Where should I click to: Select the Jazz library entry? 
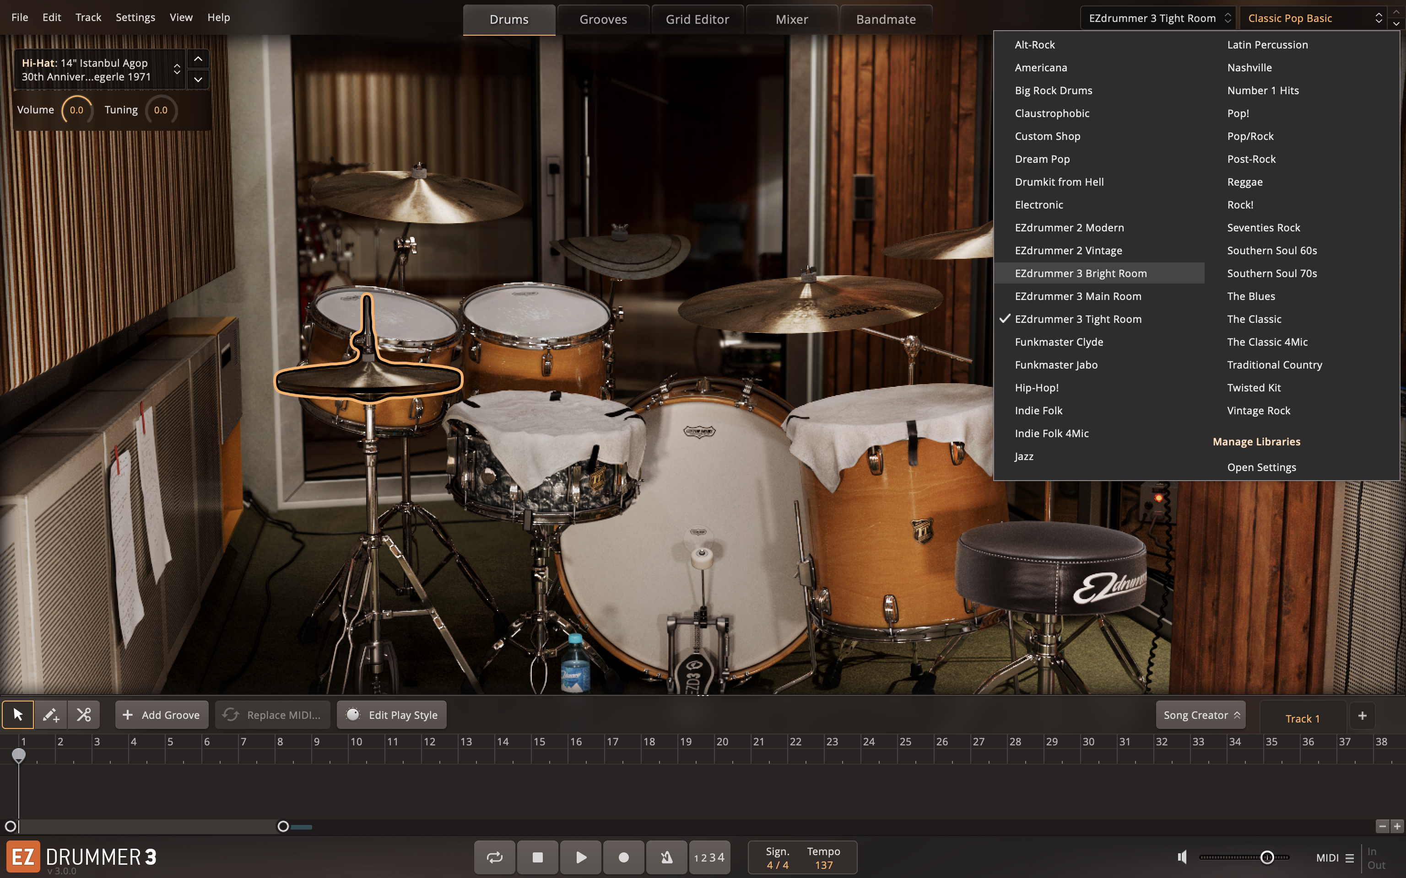click(x=1024, y=456)
